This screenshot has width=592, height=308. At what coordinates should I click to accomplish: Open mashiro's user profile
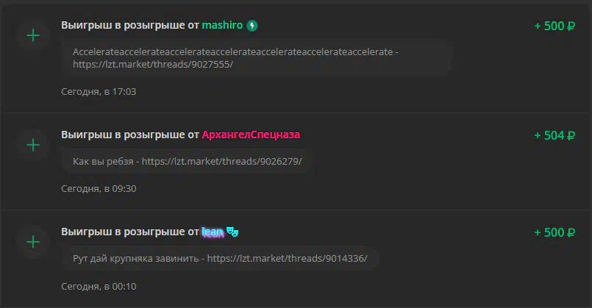click(x=222, y=25)
